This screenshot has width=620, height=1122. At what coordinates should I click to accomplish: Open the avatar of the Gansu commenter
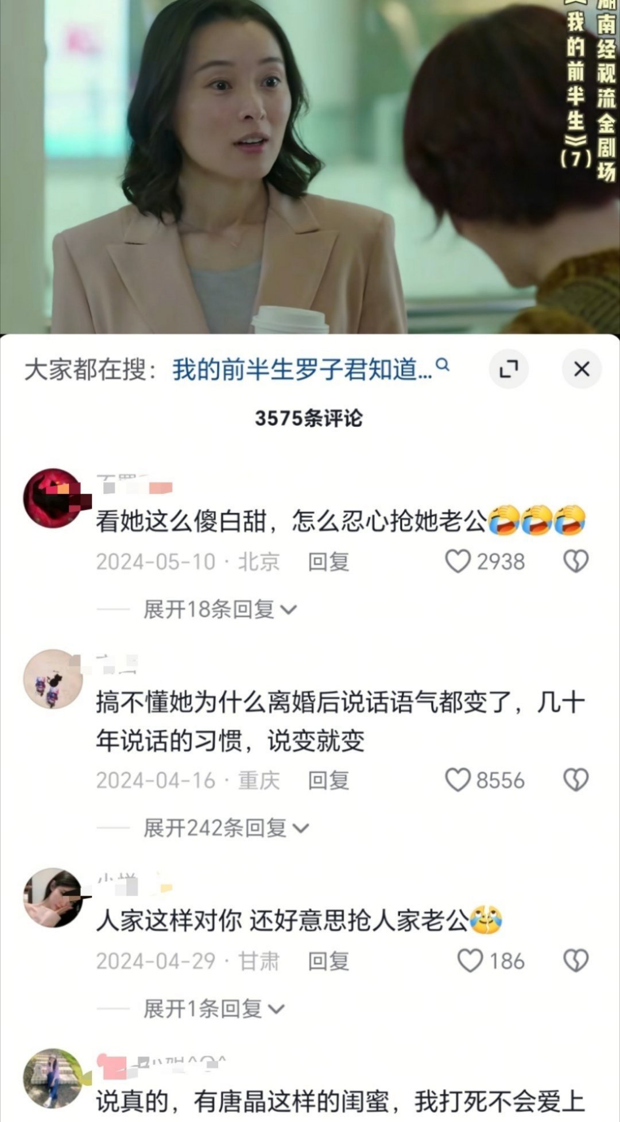click(53, 897)
